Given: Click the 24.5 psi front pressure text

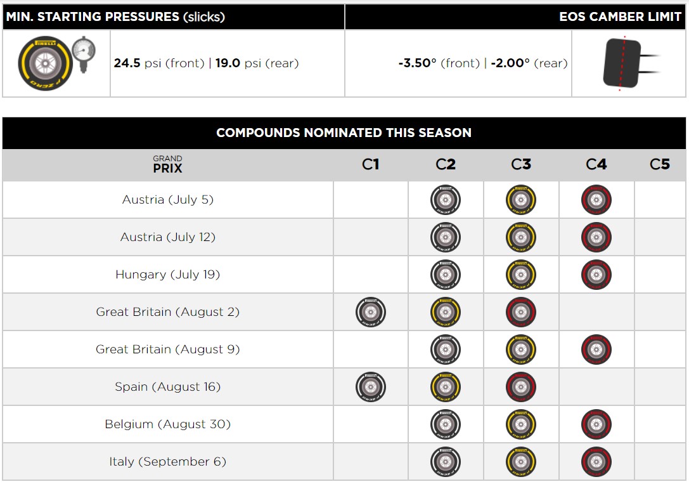Looking at the screenshot, I should click(x=159, y=63).
